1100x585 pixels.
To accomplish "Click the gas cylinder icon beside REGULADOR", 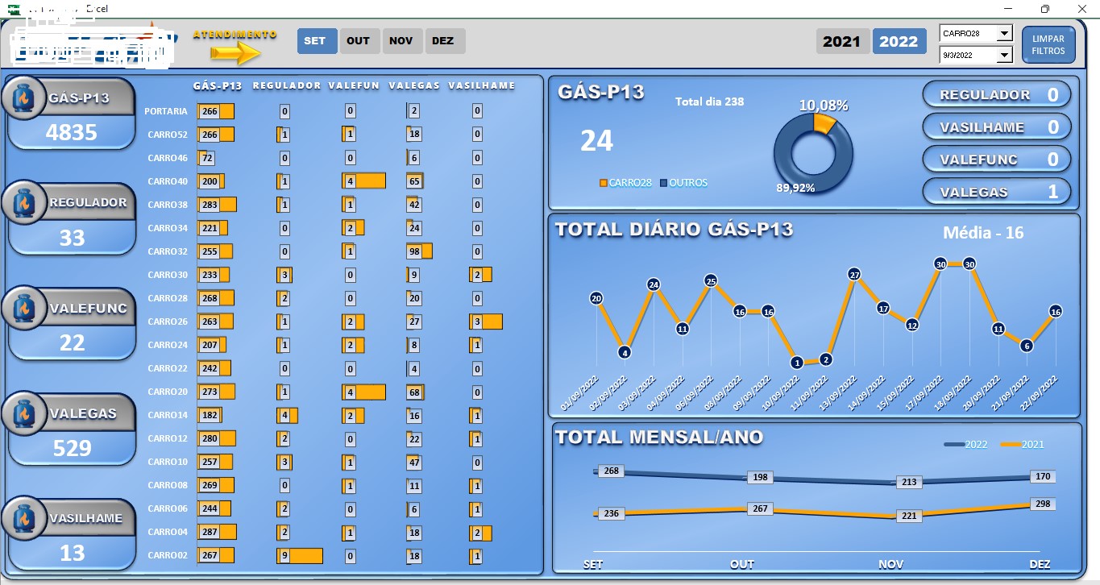I will coord(24,202).
